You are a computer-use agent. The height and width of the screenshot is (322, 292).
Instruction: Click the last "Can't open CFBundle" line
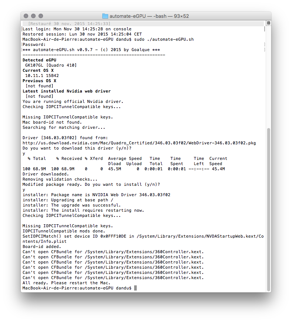[113, 278]
